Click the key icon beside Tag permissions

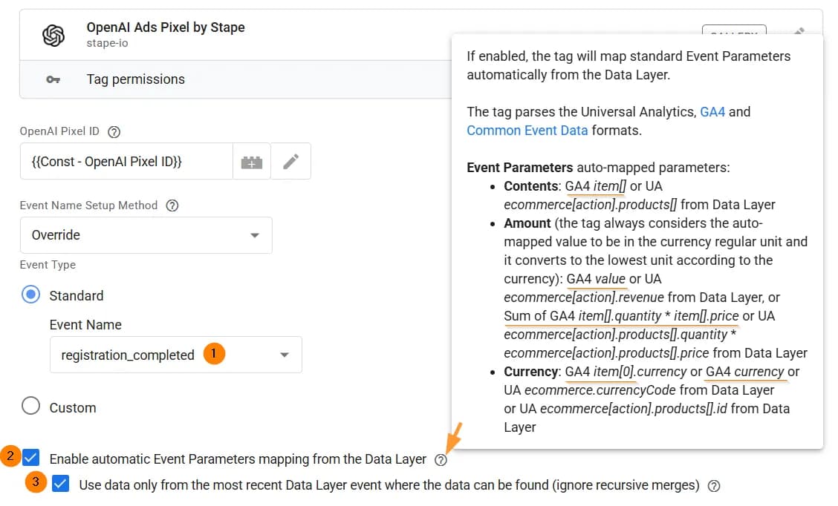pos(53,79)
